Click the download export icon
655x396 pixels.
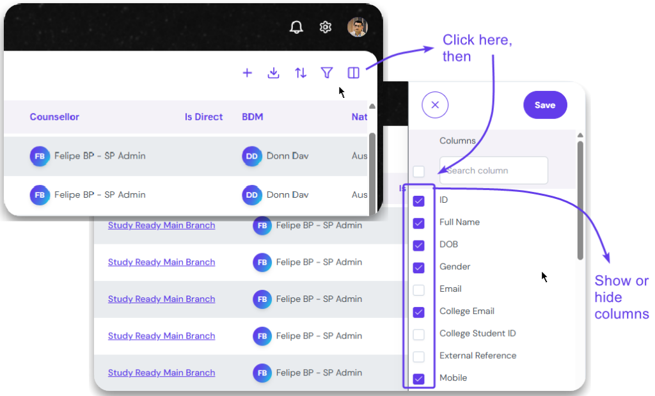tap(274, 73)
